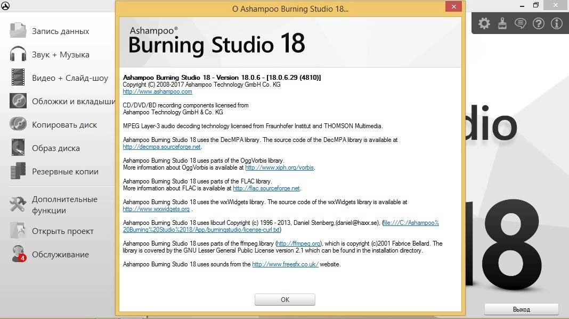Image resolution: width=569 pixels, height=319 pixels.
Task: Click the headphones icon for Звук + Музыка
Action: (x=18, y=54)
